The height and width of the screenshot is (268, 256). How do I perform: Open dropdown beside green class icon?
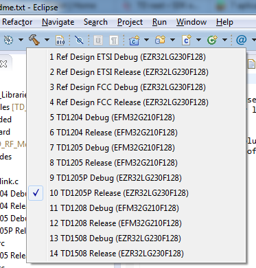pyautogui.click(x=224, y=40)
